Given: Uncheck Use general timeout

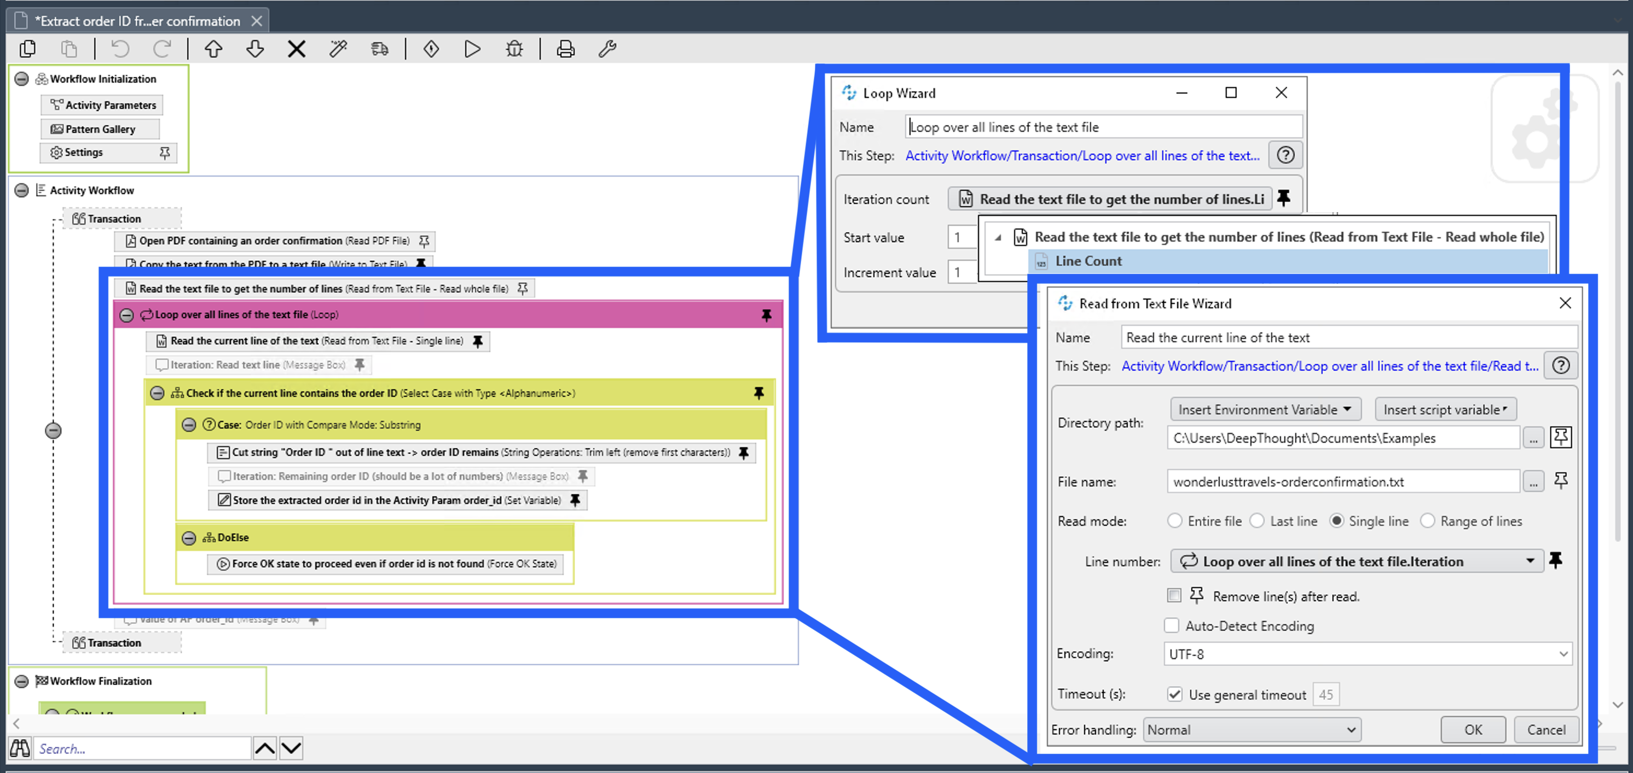Looking at the screenshot, I should point(1174,694).
